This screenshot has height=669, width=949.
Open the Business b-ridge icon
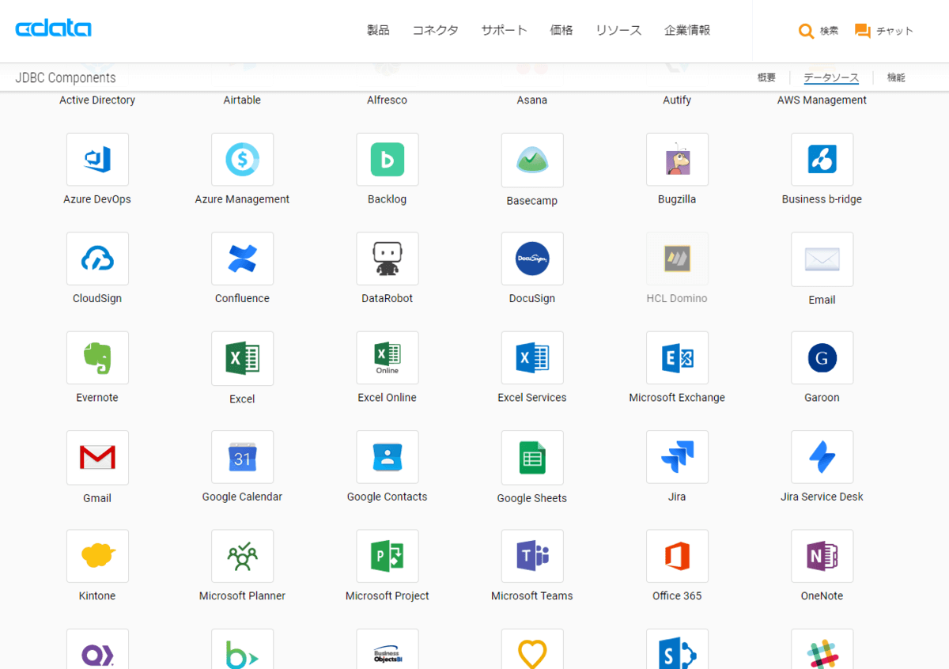(x=822, y=160)
